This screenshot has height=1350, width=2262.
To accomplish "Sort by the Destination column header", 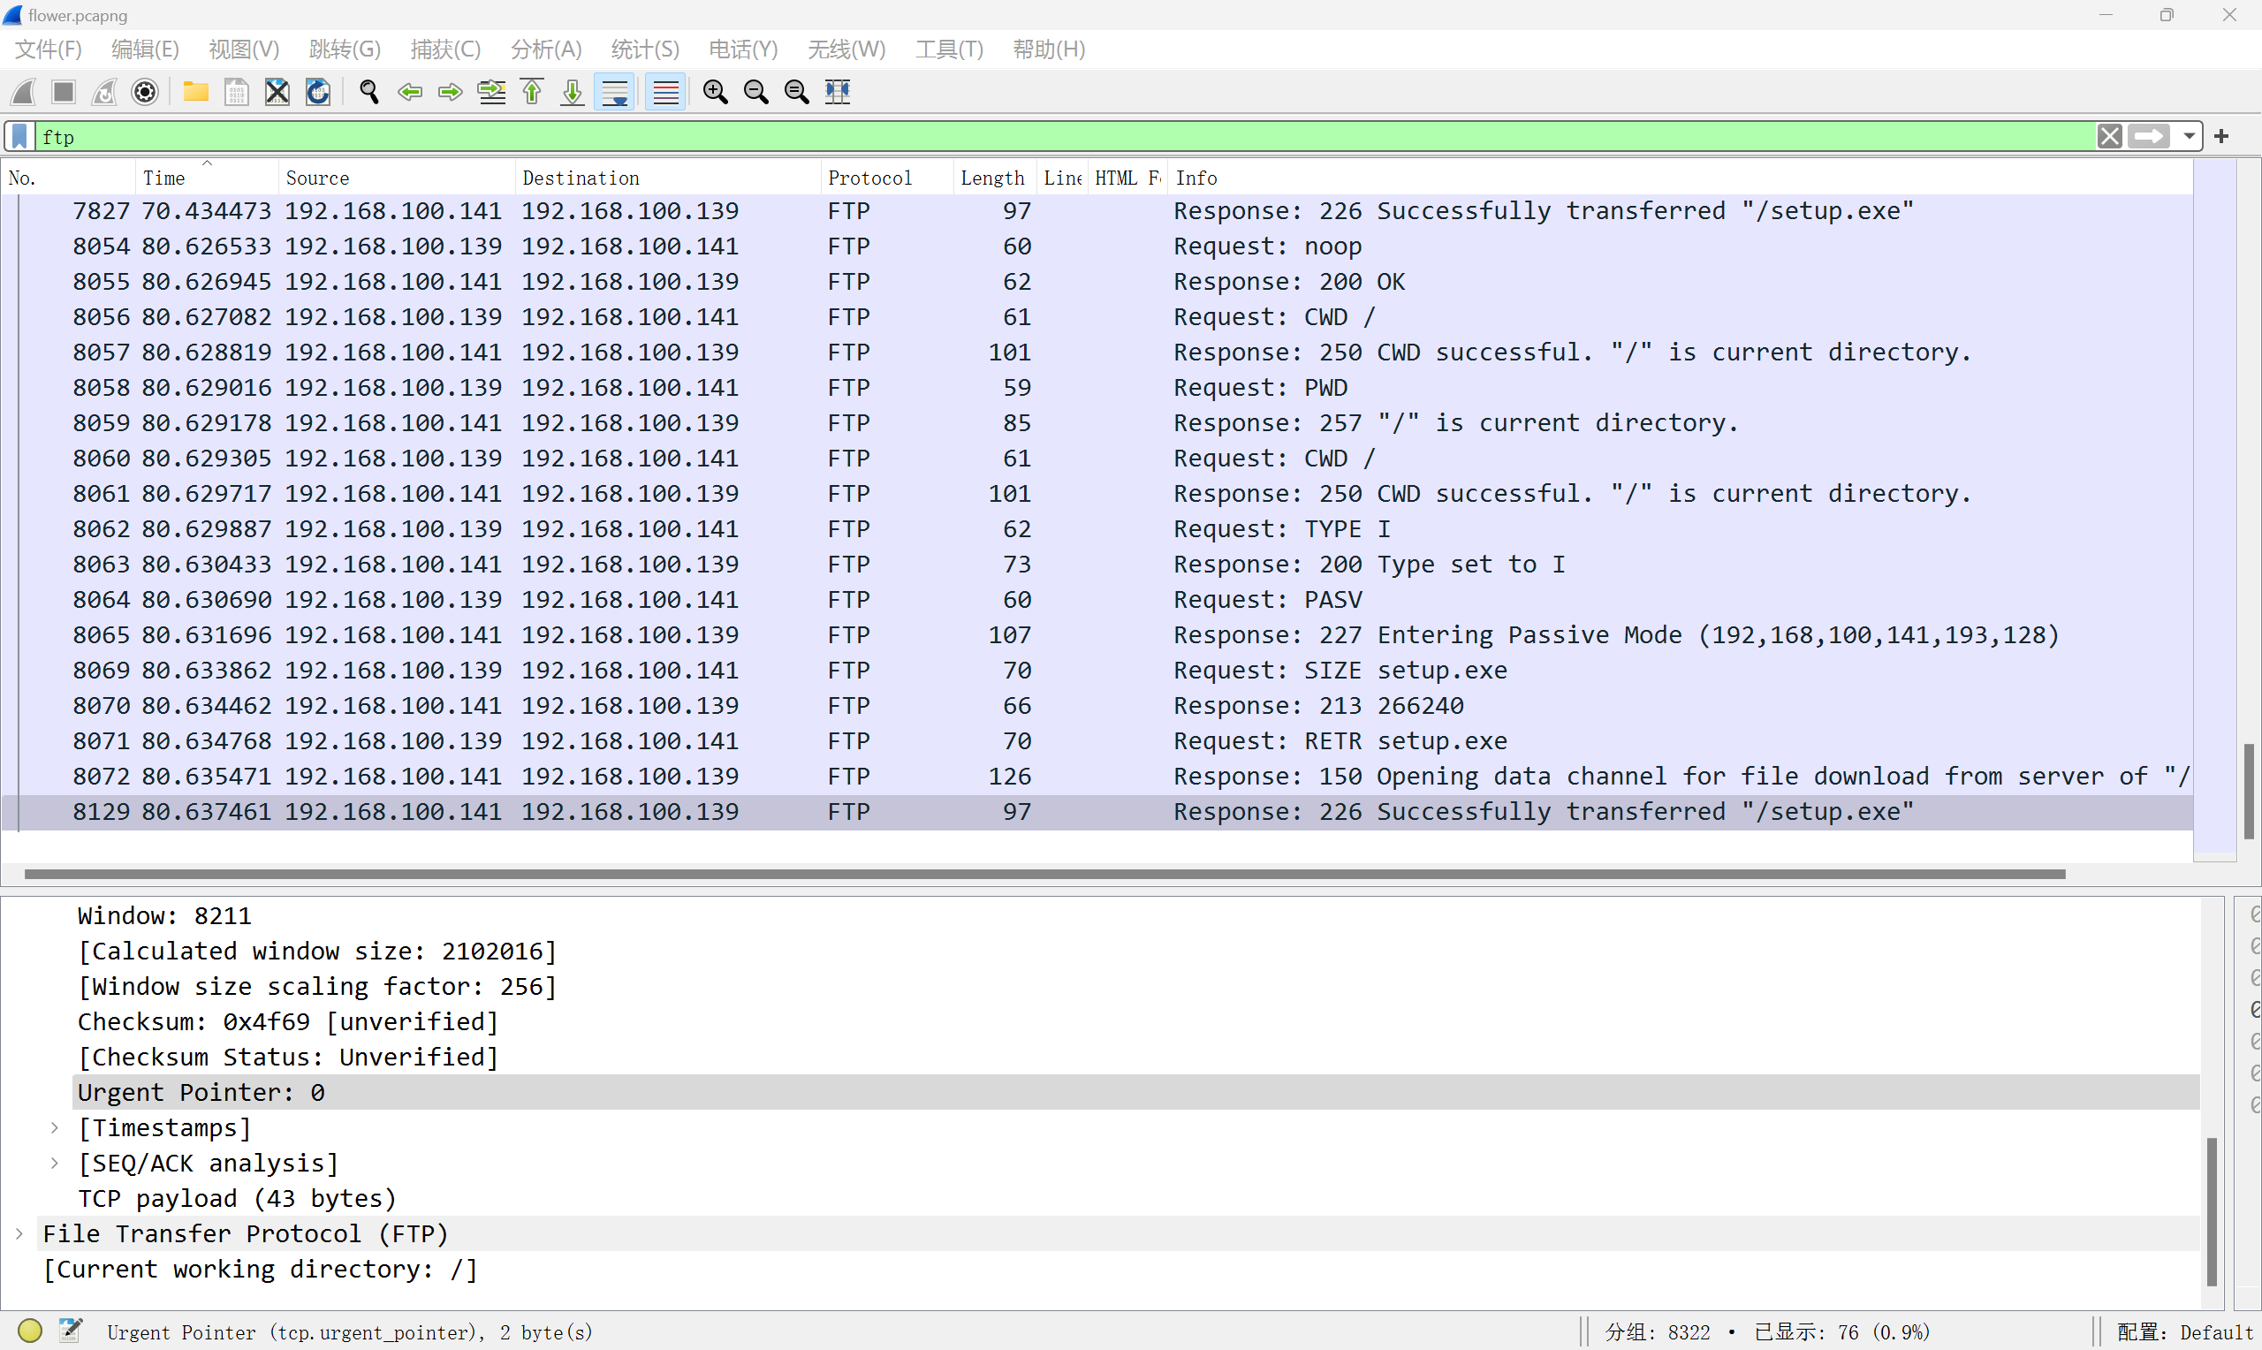I will [x=669, y=178].
